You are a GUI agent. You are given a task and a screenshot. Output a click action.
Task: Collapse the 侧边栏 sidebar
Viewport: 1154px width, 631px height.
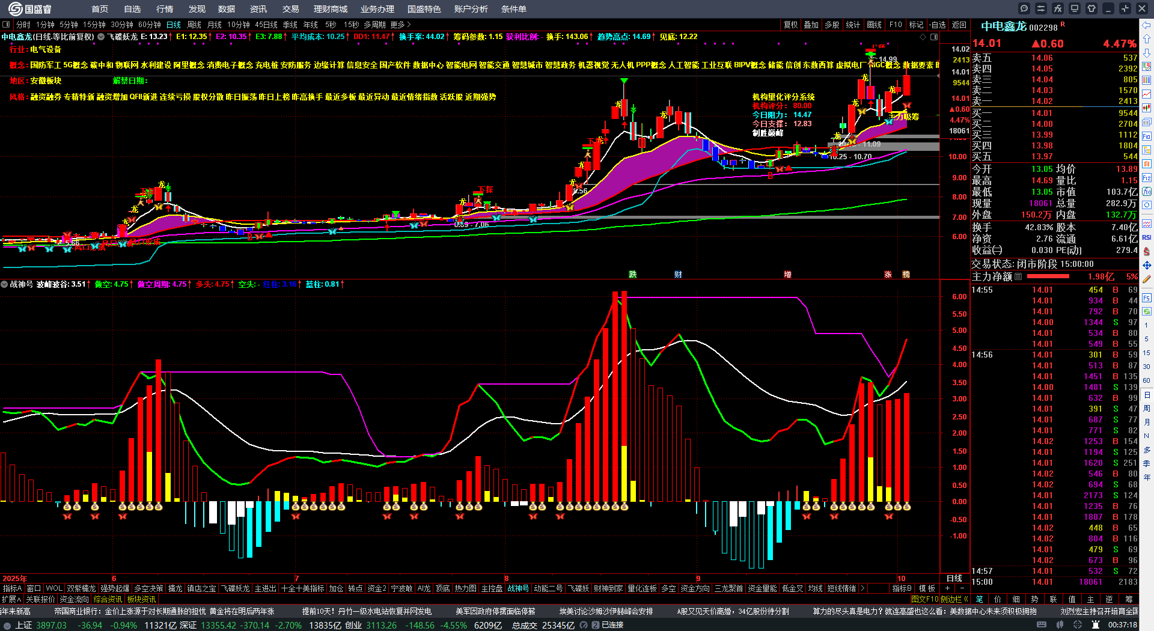[954, 599]
